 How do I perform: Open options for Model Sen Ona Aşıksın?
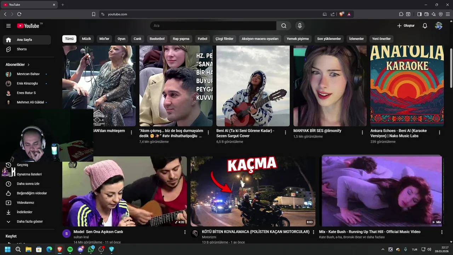[185, 232]
